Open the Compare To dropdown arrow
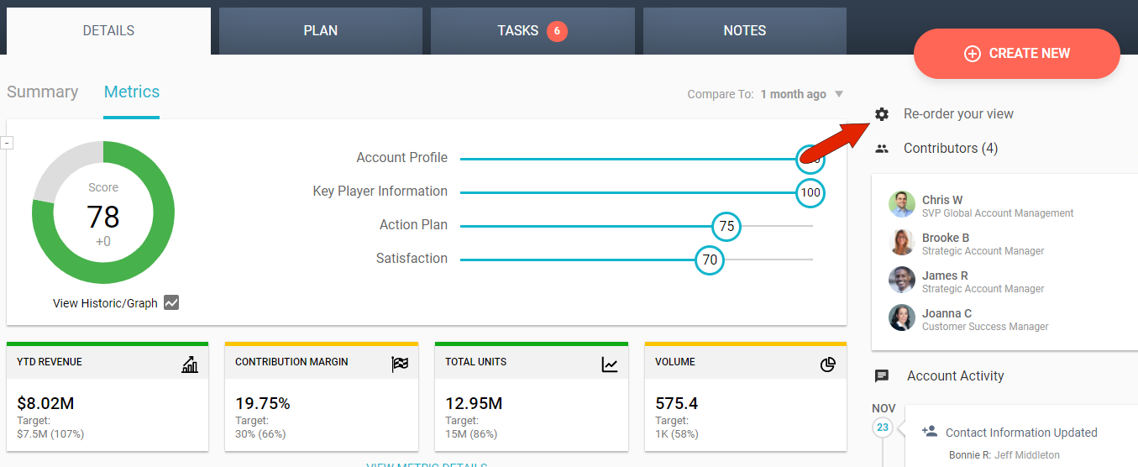 (838, 94)
